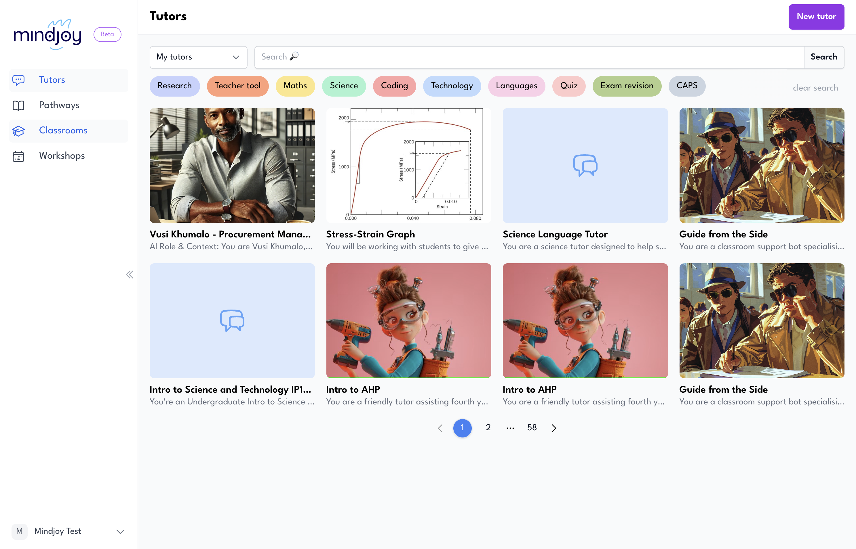856x549 pixels.
Task: Toggle the Science tag filter
Action: point(343,86)
